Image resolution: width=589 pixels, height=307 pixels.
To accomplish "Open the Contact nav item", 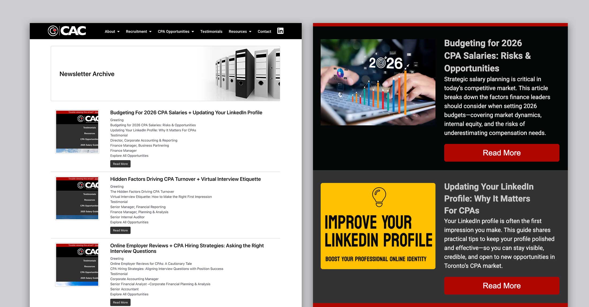I will (264, 32).
